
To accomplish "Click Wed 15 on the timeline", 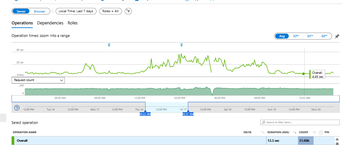I will tap(95, 109).
